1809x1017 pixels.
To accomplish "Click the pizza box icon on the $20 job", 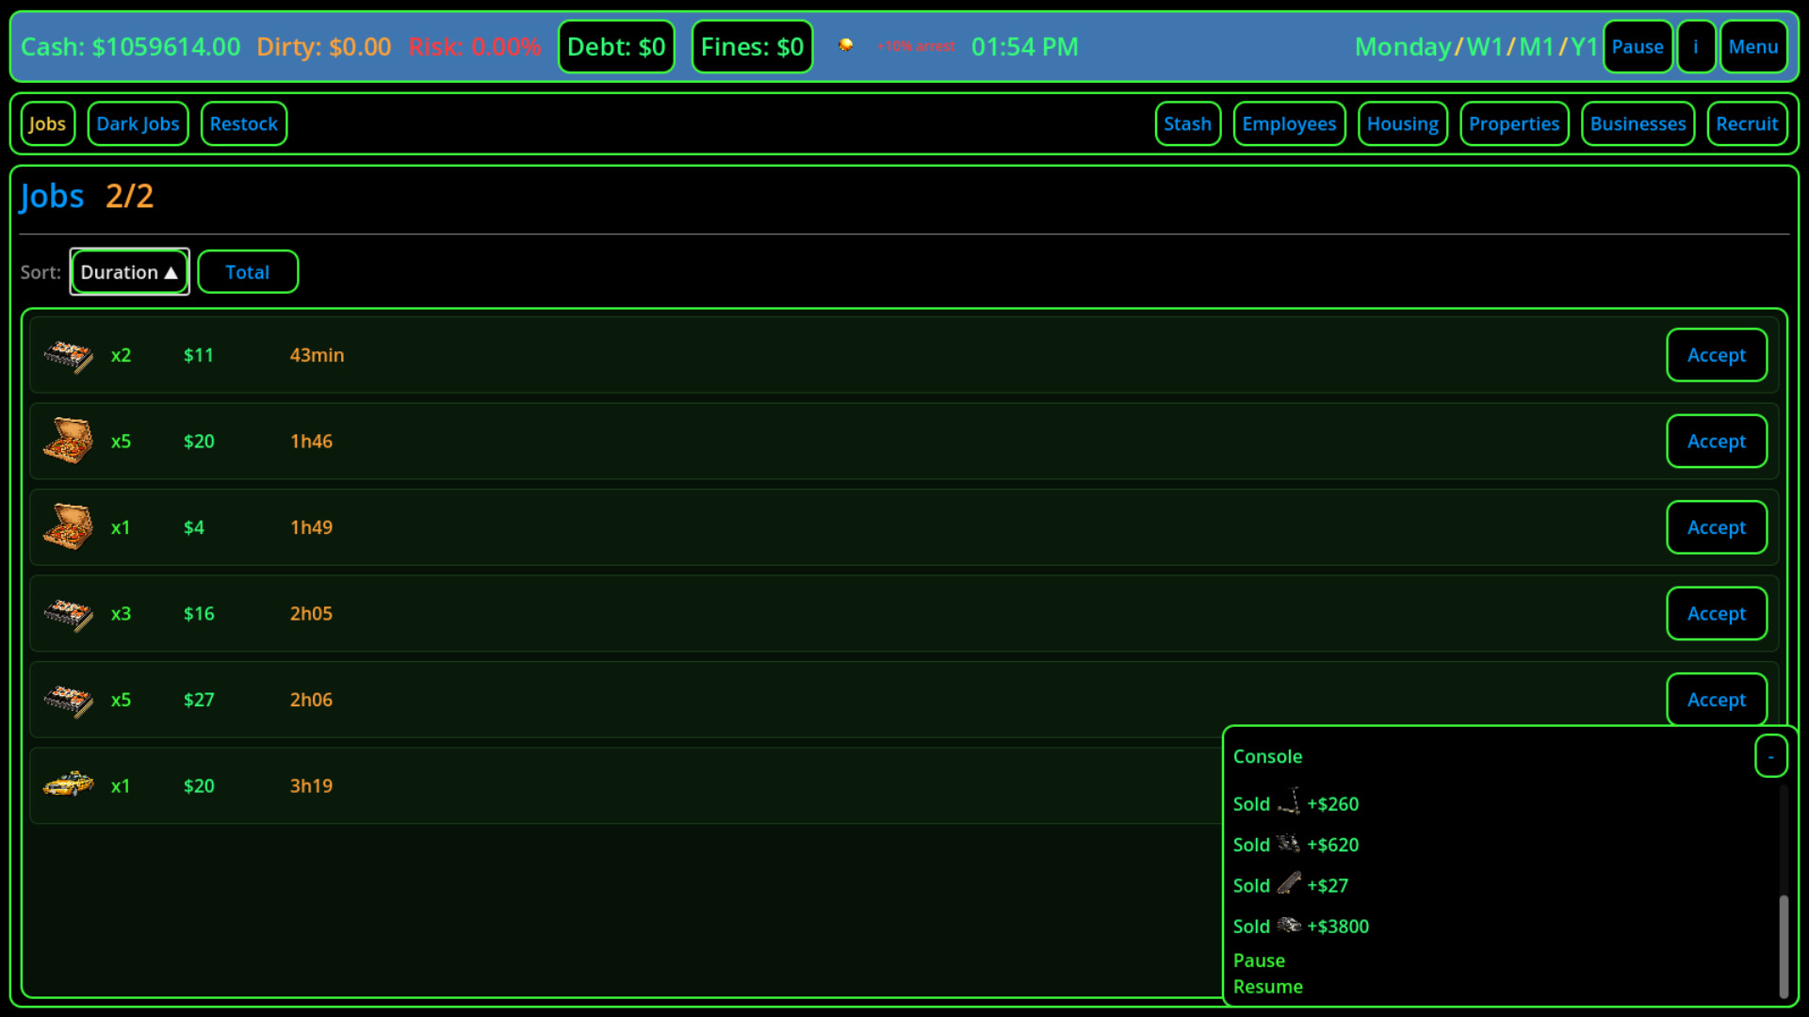I will 67,441.
